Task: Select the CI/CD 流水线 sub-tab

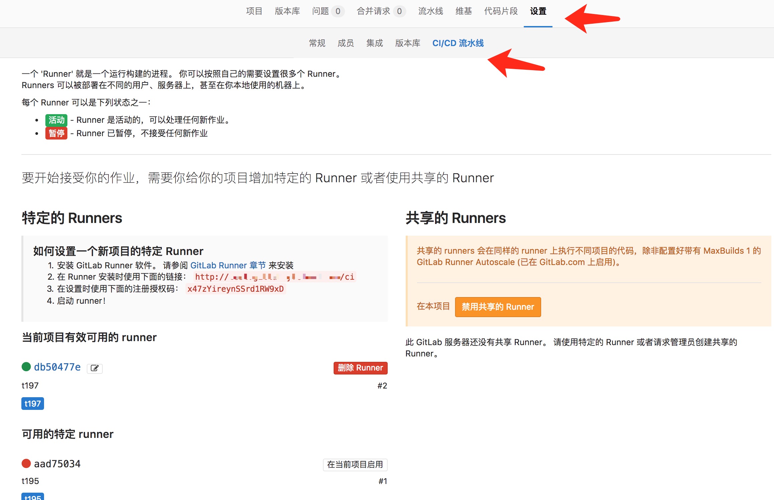Action: click(x=458, y=43)
